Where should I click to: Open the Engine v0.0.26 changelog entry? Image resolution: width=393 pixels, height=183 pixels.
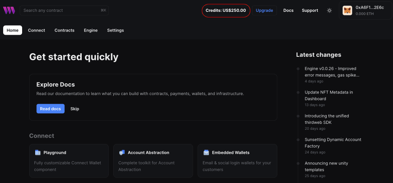point(332,72)
